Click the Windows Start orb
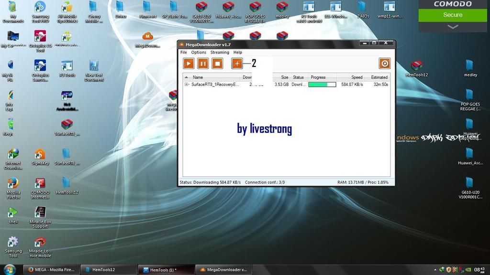 (10, 269)
